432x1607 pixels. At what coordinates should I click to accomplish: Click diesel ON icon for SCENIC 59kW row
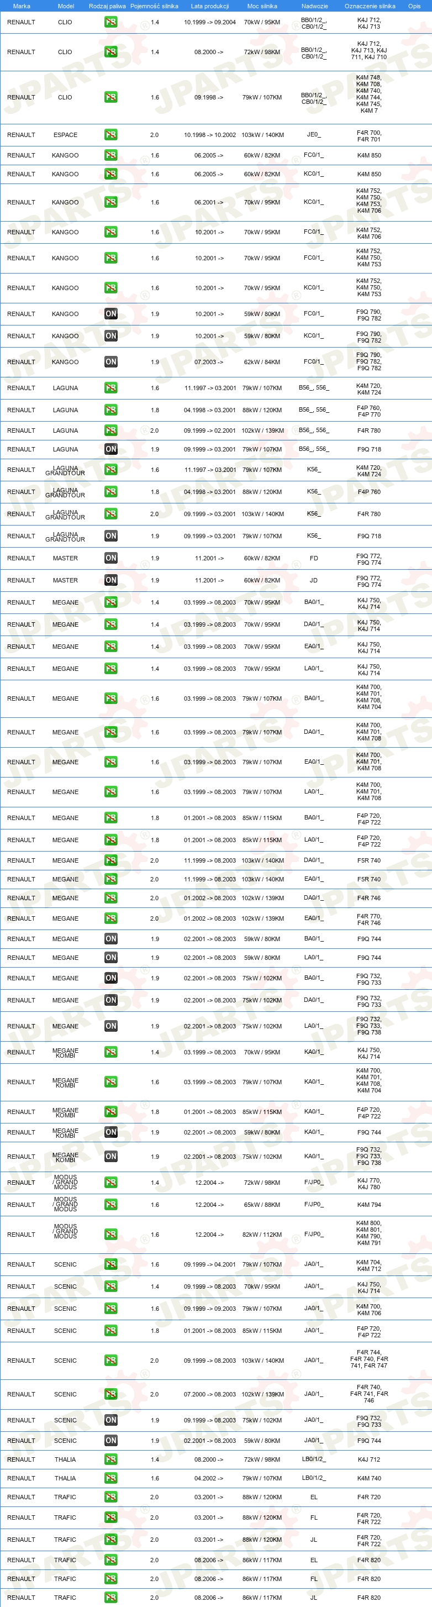(111, 1441)
